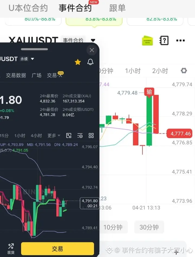
Task: Expand the XAUUSDT 事件合约 pair dropdown
Action: pos(93,40)
